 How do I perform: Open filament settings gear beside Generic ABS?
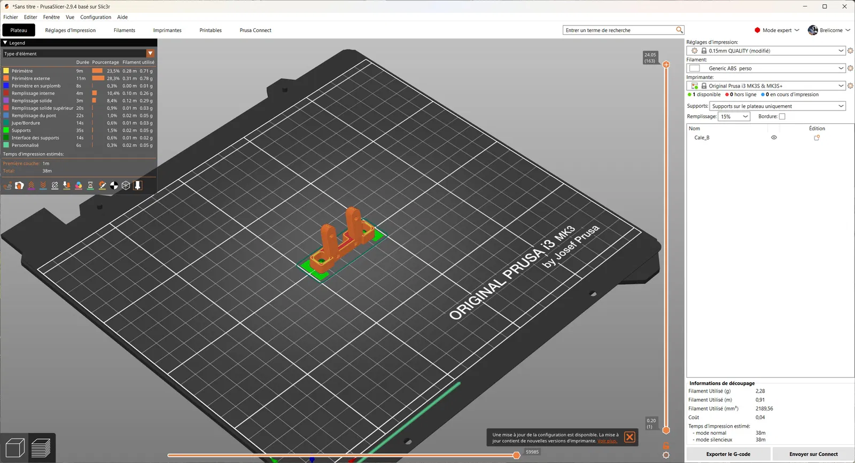[850, 68]
